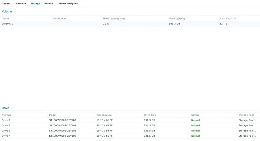The height and width of the screenshot is (141, 260).
Task: Select the Drive 1 row label
Action: pyautogui.click(x=6, y=120)
